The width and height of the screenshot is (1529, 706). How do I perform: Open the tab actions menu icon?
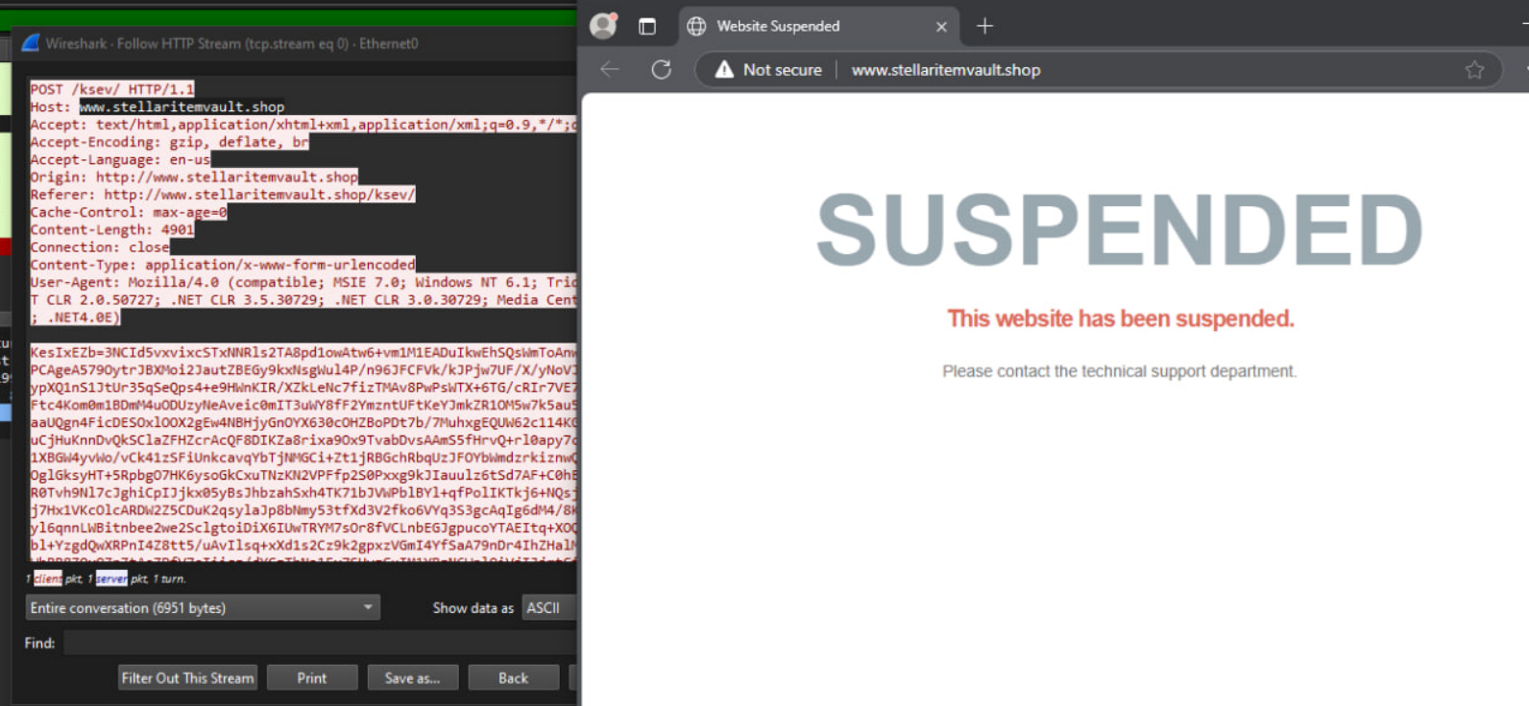(x=647, y=26)
